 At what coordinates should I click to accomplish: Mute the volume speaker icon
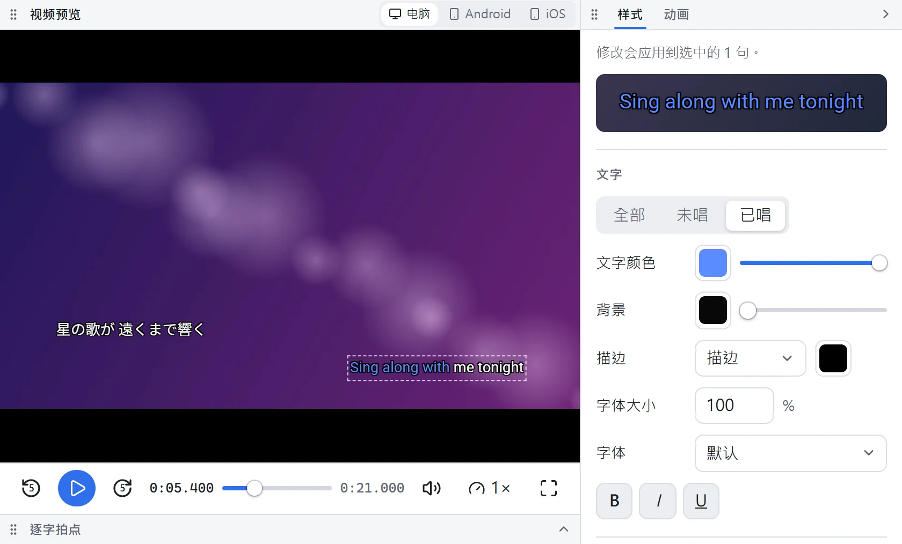(432, 488)
